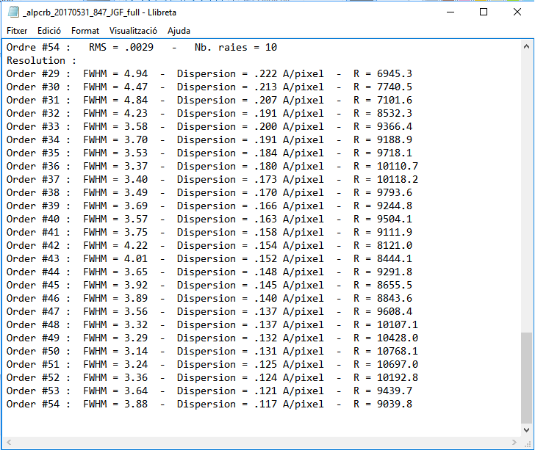Click the horizontal scrollbar left arrow
The width and height of the screenshot is (535, 450).
[7, 443]
